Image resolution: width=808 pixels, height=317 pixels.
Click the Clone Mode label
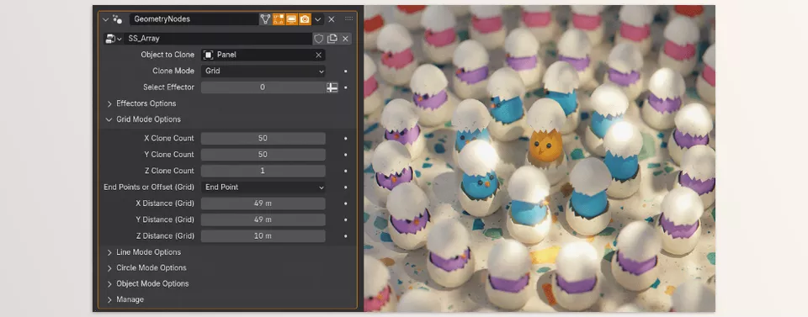(173, 71)
